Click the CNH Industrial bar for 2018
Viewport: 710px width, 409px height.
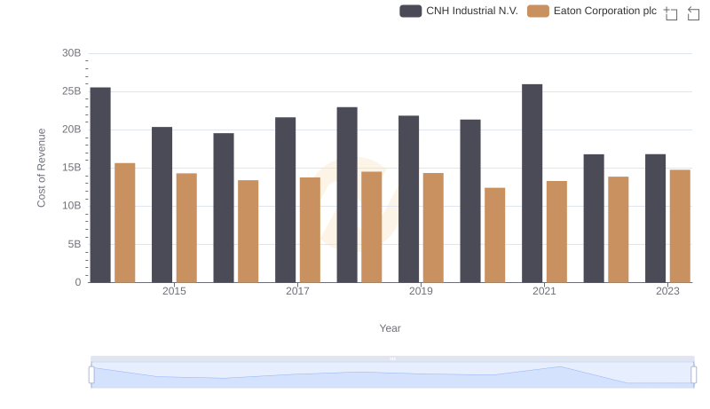347,195
